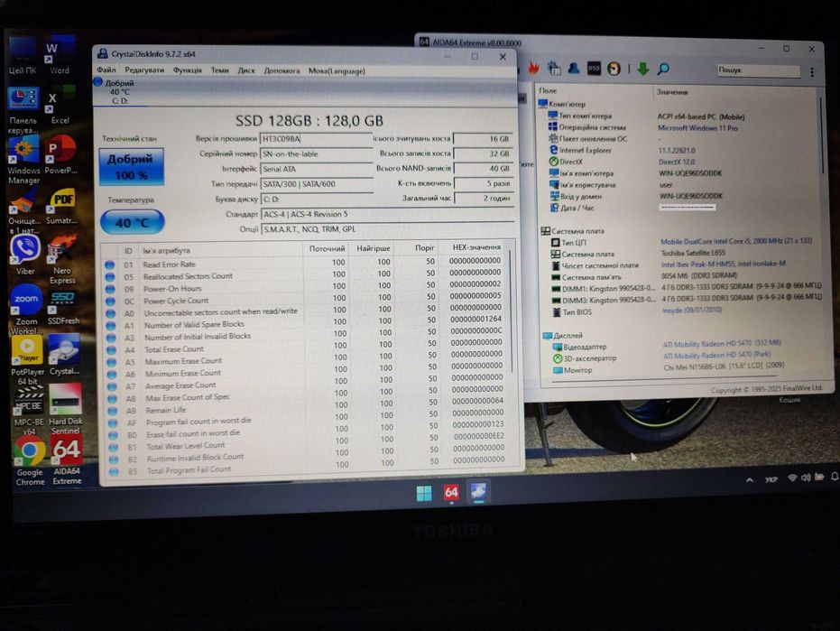Click the CrystalDiskInfo taskbar button

[x=478, y=492]
